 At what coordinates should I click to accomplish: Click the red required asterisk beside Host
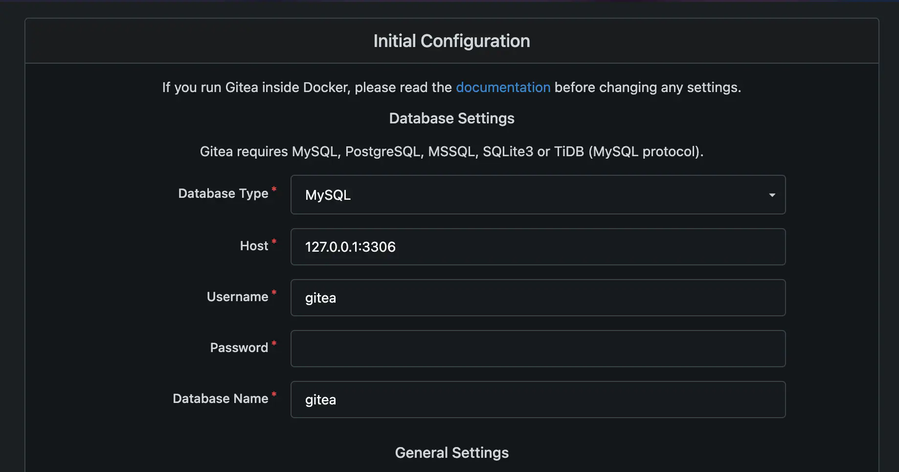[x=274, y=242]
